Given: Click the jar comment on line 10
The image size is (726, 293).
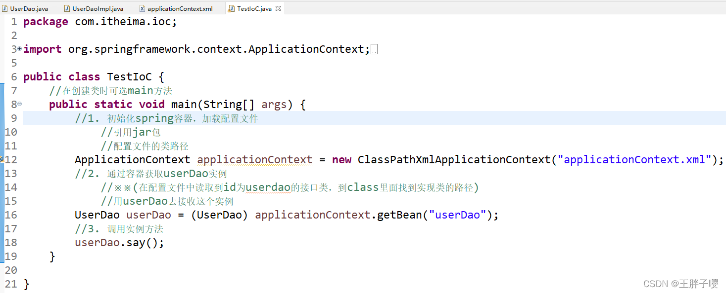Looking at the screenshot, I should [x=131, y=132].
